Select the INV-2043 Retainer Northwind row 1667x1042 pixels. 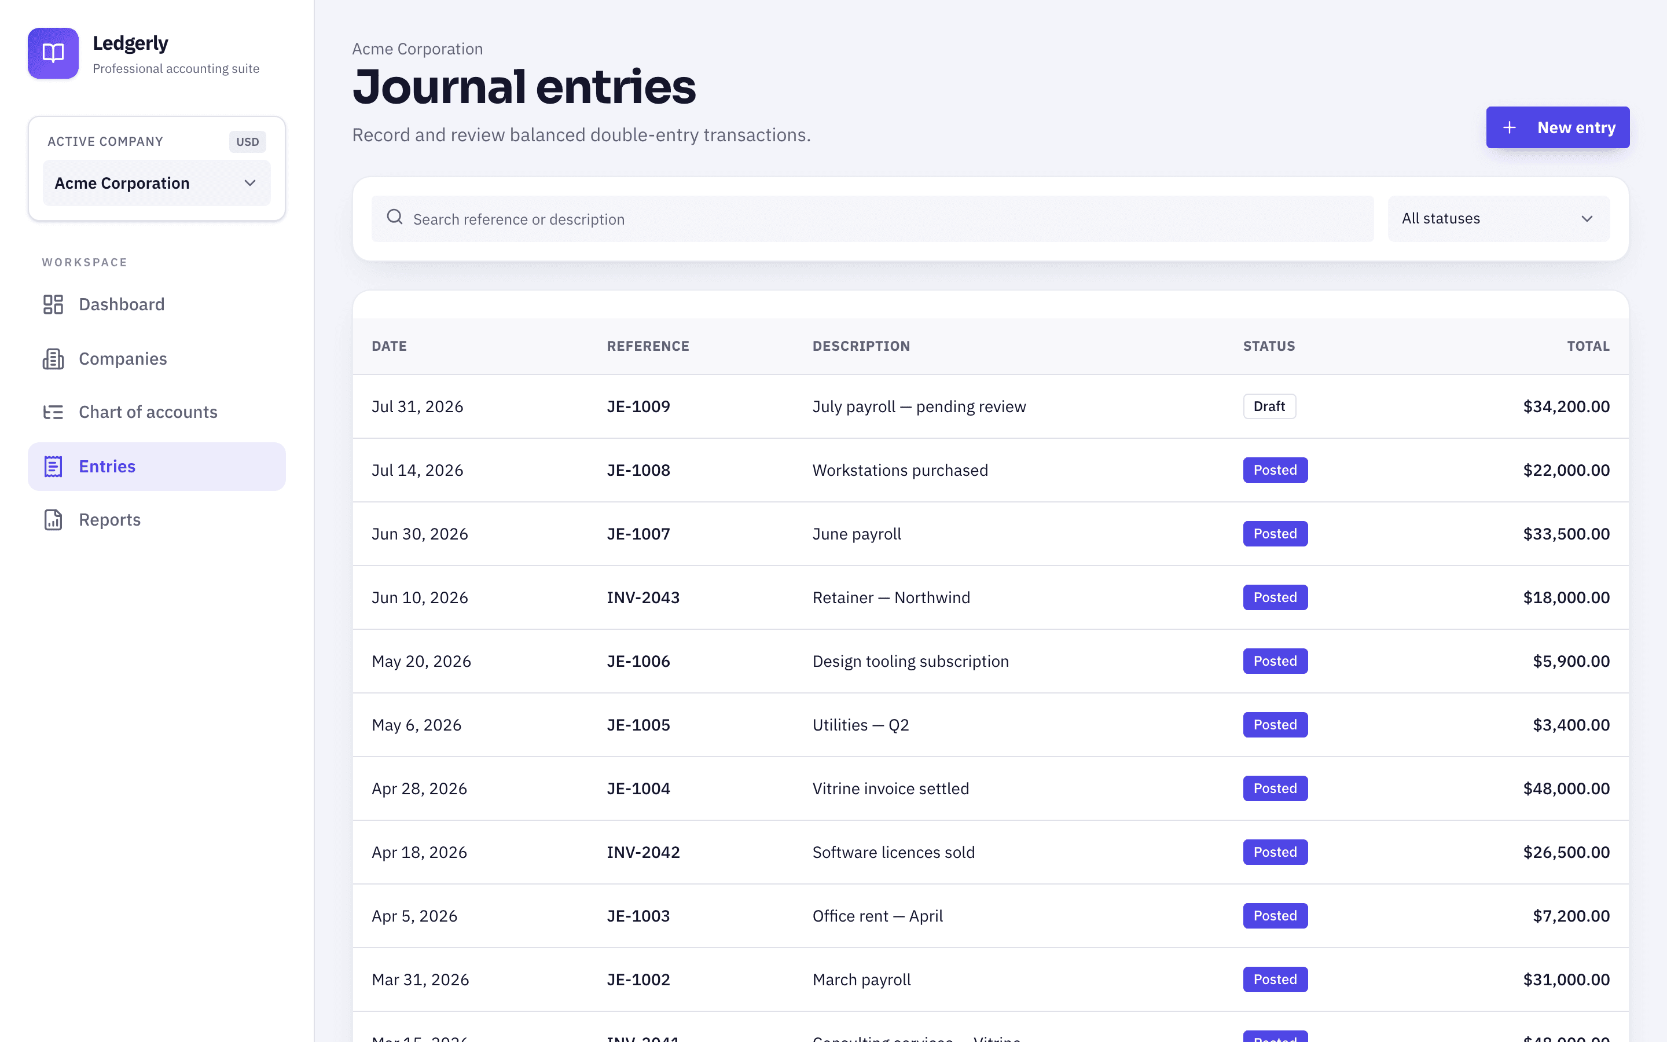(990, 597)
